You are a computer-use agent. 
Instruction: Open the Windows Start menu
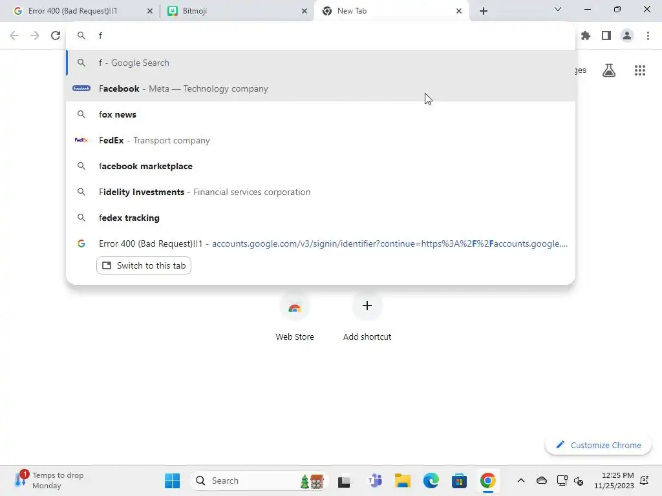[172, 480]
